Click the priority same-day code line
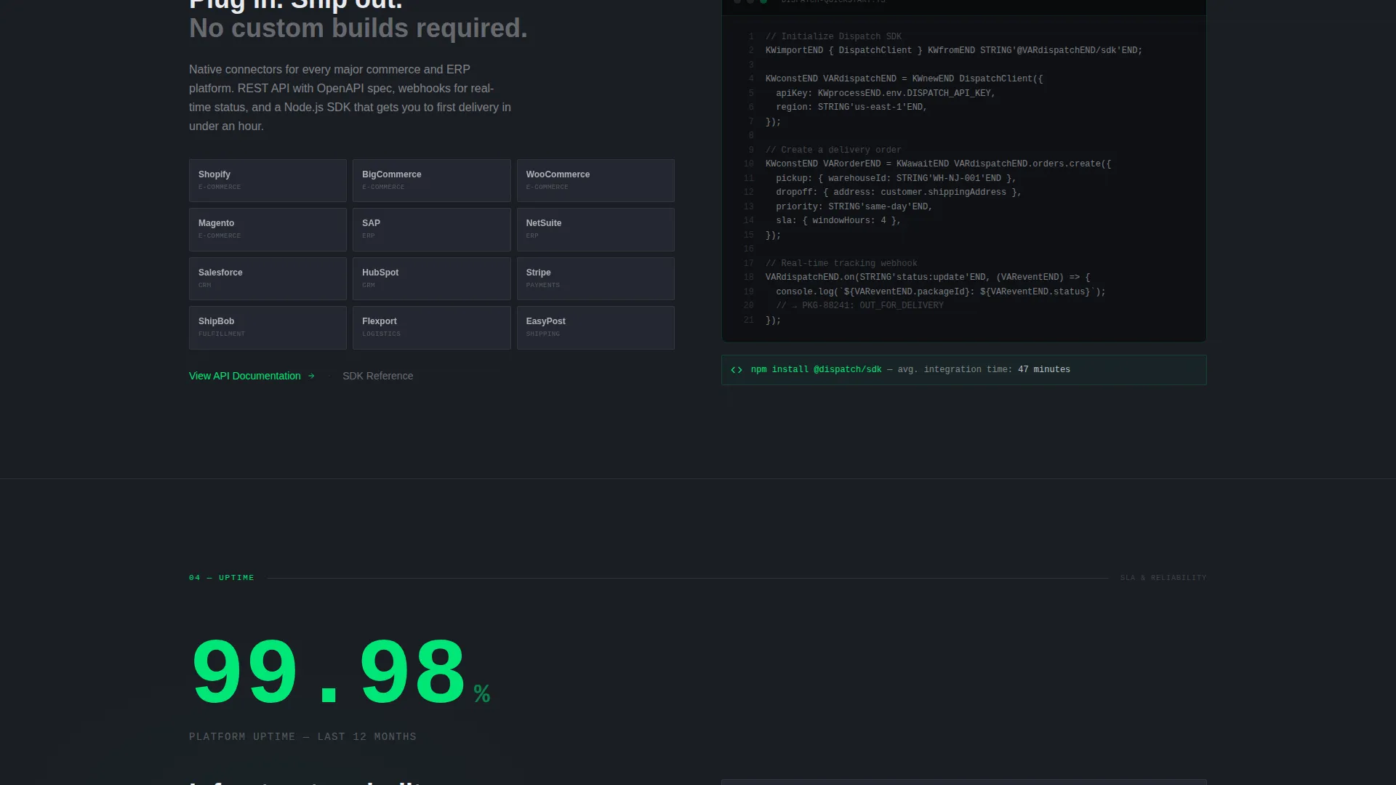Viewport: 1396px width, 785px height. (854, 206)
